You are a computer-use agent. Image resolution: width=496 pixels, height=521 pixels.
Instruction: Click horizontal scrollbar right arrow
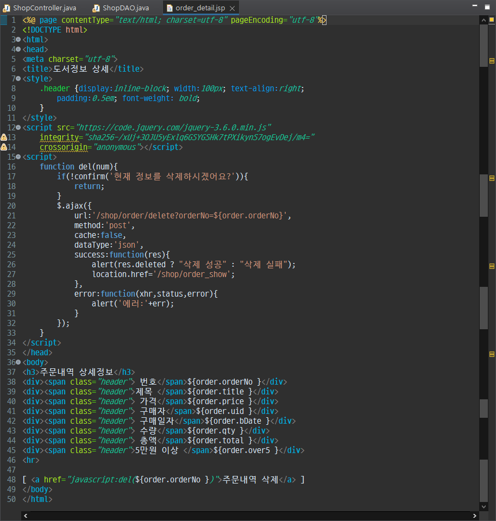pyautogui.click(x=475, y=516)
